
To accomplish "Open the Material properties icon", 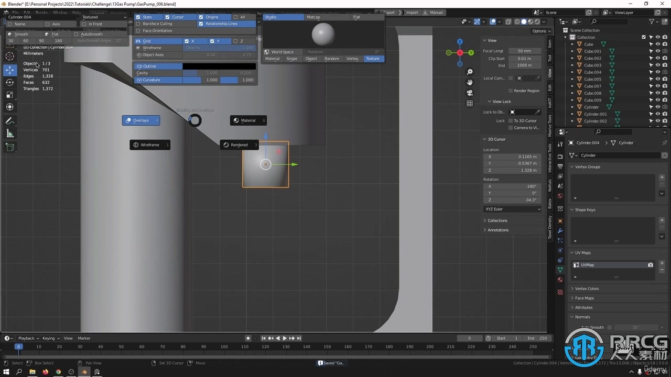I will 560,280.
